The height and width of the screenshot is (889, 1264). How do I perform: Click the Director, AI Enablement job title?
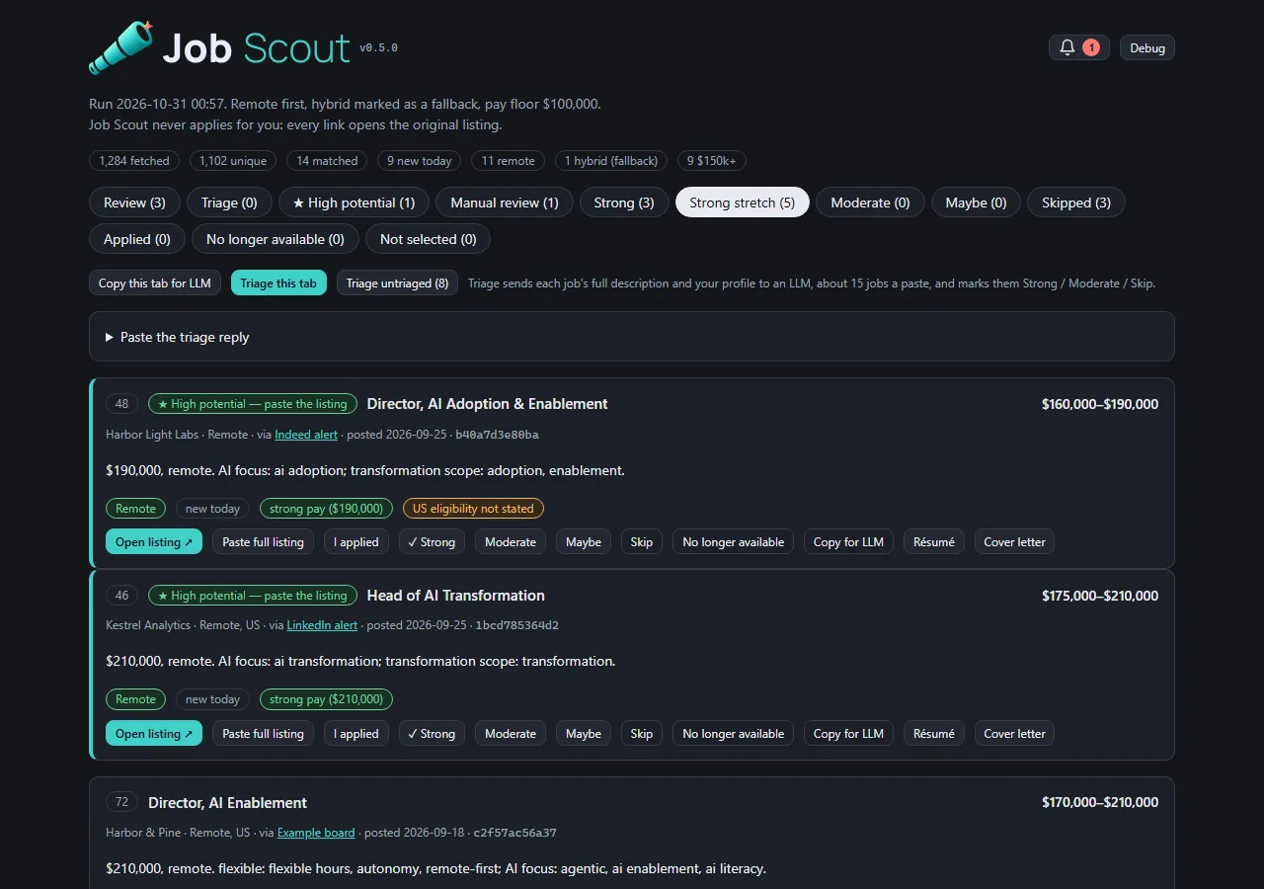click(227, 803)
